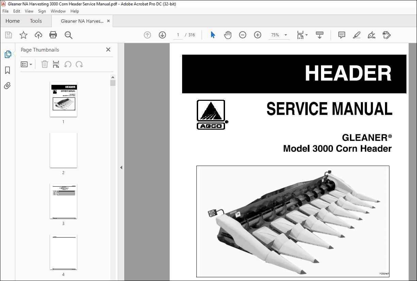Select page 2 thumbnail
417x281 pixels.
tap(63, 150)
